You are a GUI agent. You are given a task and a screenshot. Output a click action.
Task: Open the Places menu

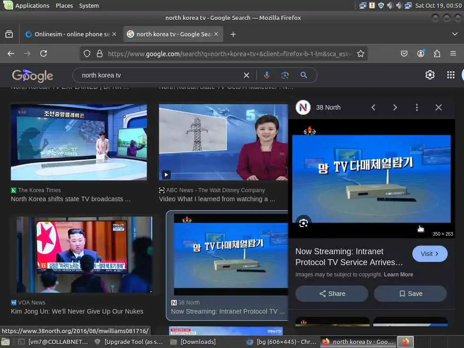(64, 5)
